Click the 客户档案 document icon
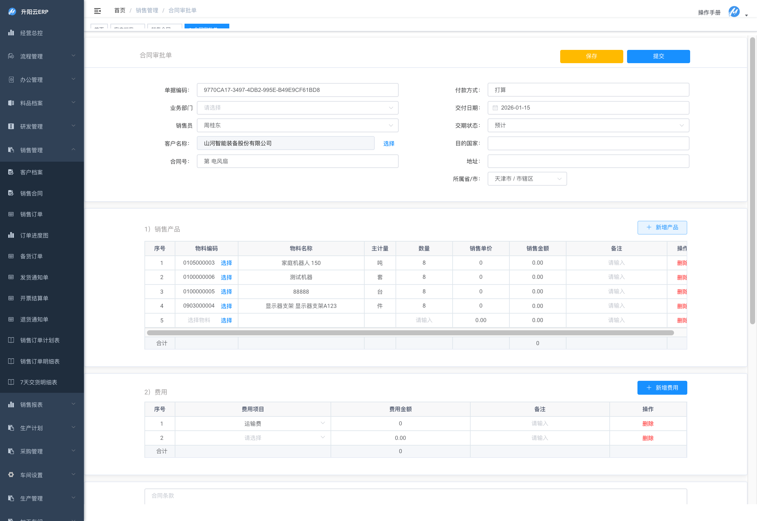Screen dimensions: 757x521 11,172
